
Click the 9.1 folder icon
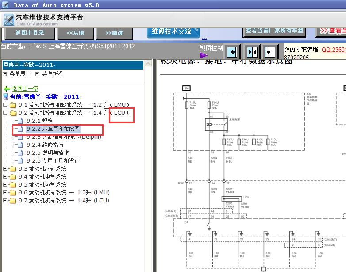[x=13, y=105]
